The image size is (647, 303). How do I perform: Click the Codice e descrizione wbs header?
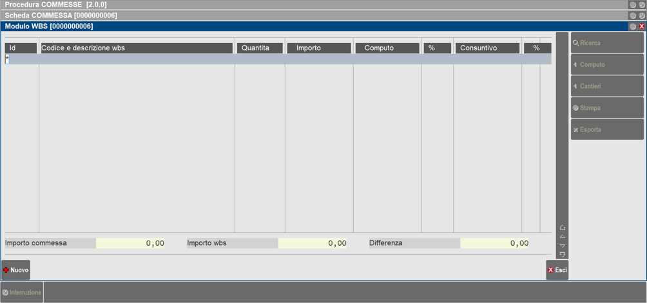136,48
